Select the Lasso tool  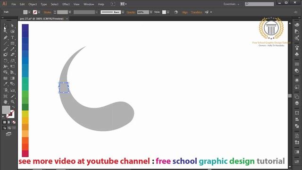point(13,32)
